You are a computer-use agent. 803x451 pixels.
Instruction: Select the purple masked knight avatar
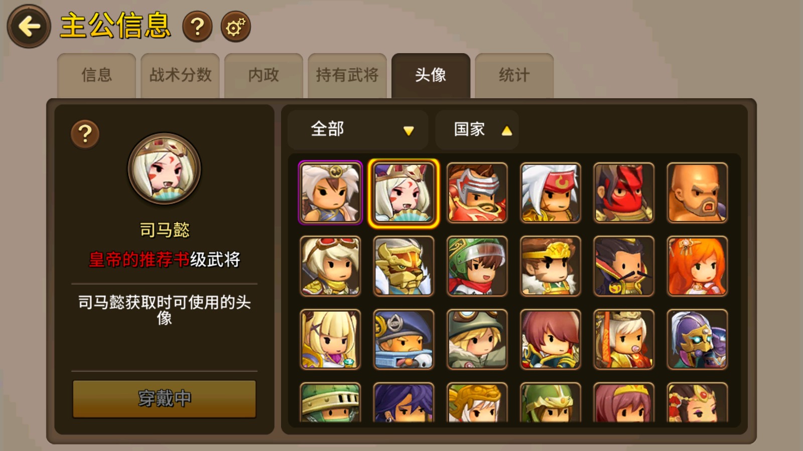point(697,339)
